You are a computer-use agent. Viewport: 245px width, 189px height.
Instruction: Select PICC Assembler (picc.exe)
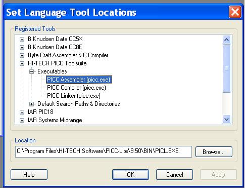coord(79,80)
